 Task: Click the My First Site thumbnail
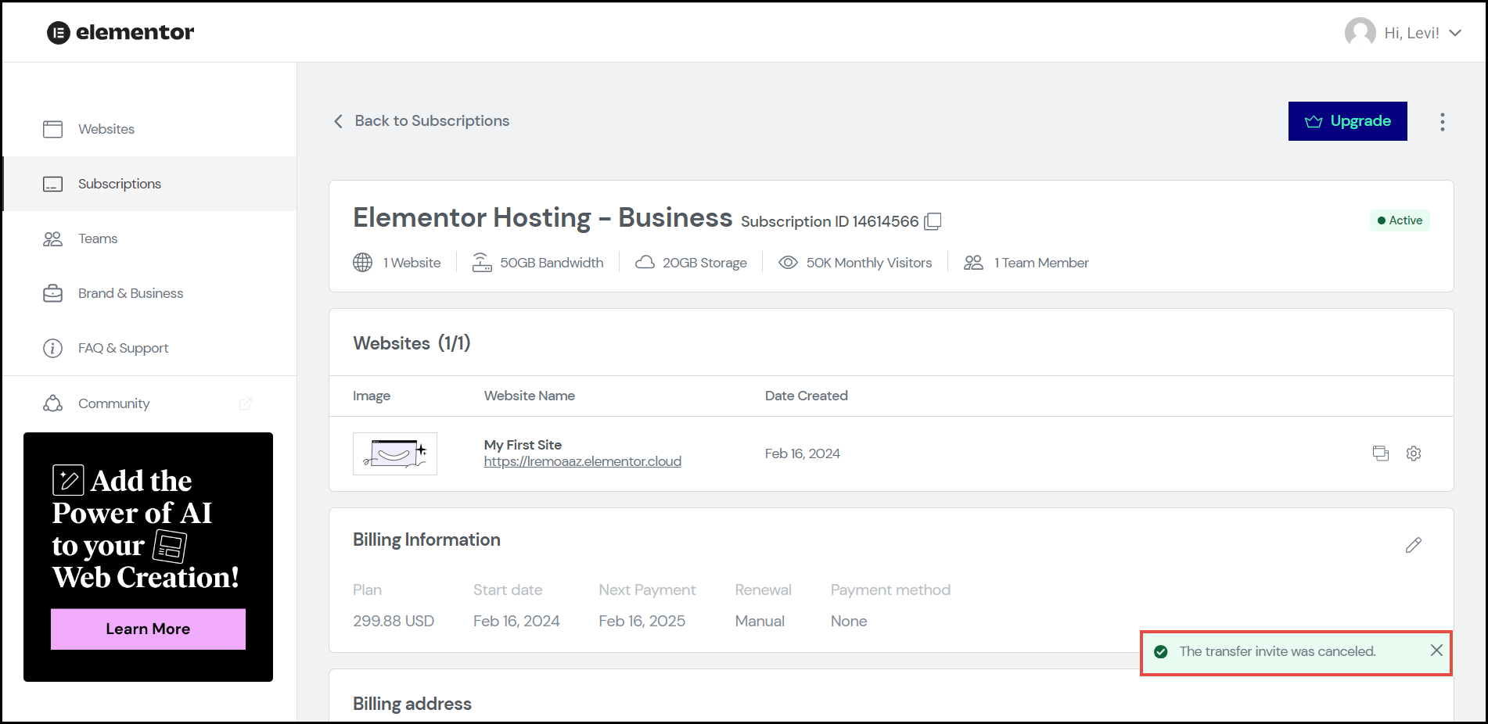395,453
